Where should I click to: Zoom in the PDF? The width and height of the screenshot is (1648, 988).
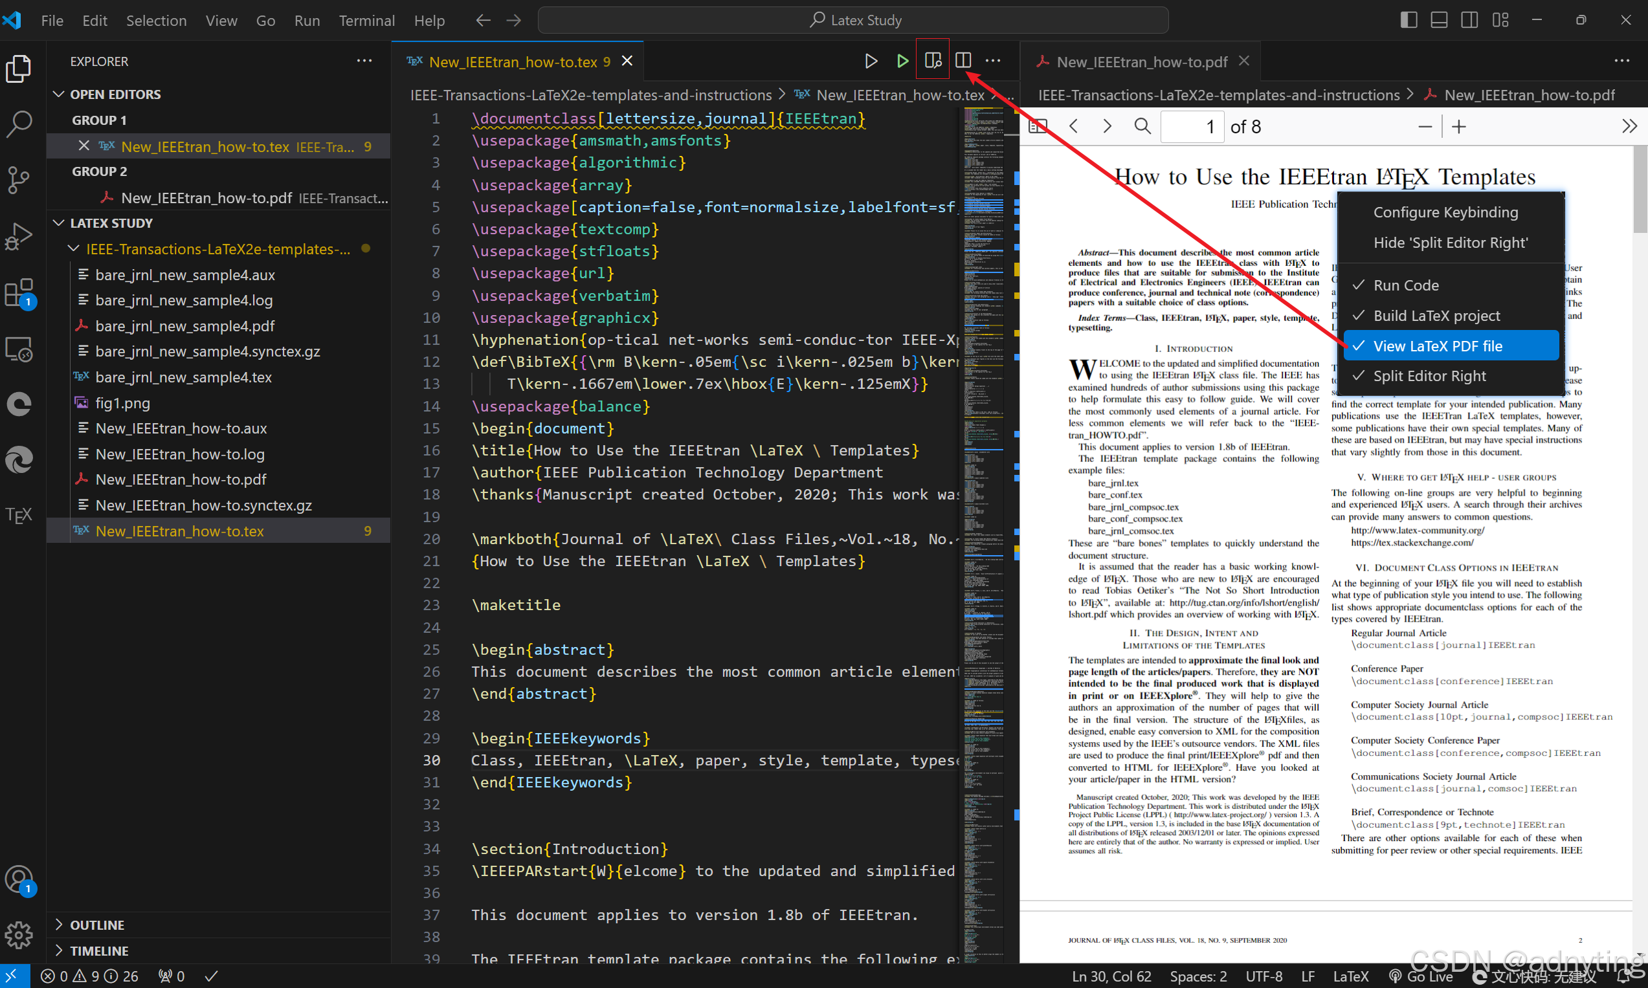click(x=1459, y=127)
